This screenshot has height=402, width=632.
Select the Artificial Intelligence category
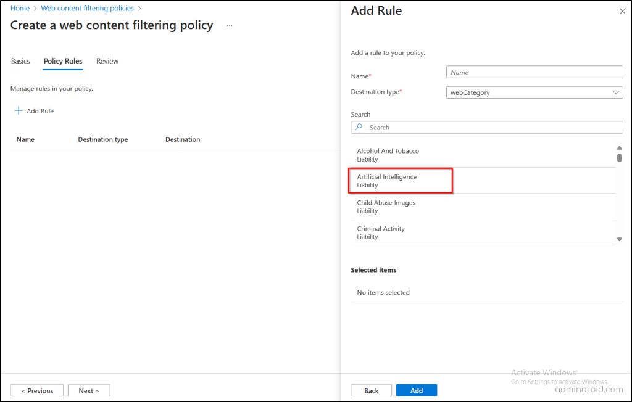[386, 180]
